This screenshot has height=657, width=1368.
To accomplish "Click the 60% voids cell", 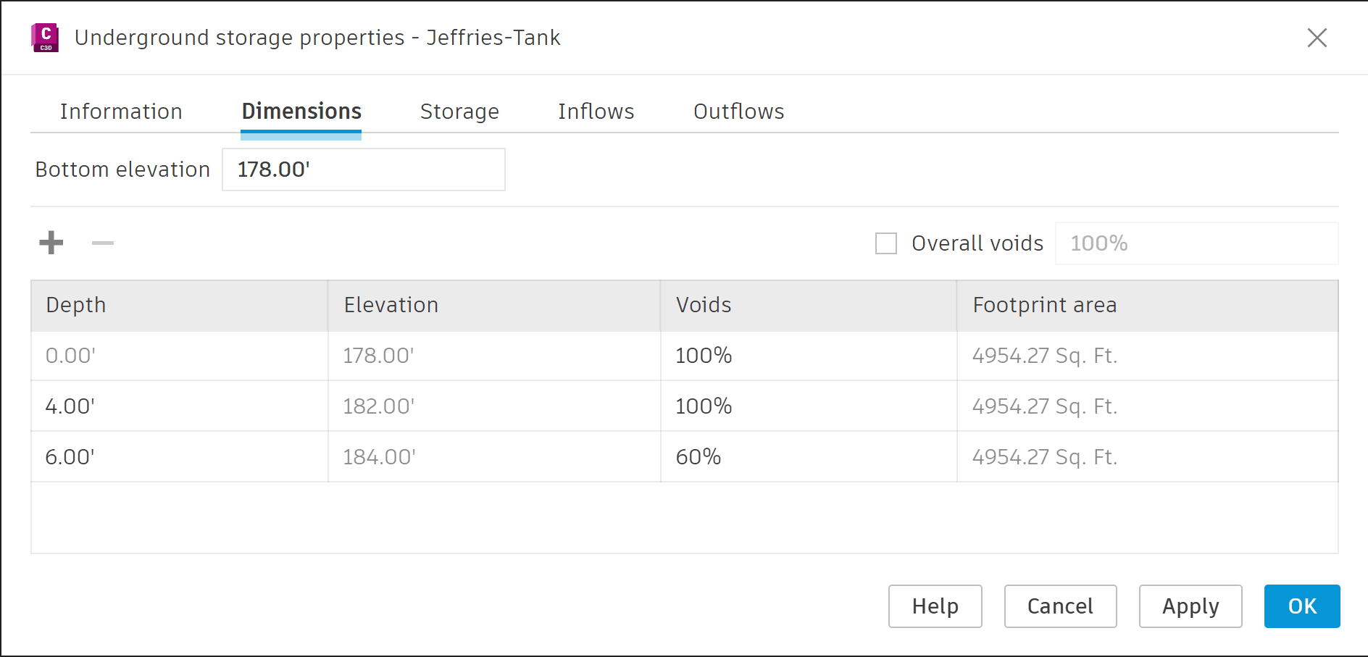I will tap(808, 457).
